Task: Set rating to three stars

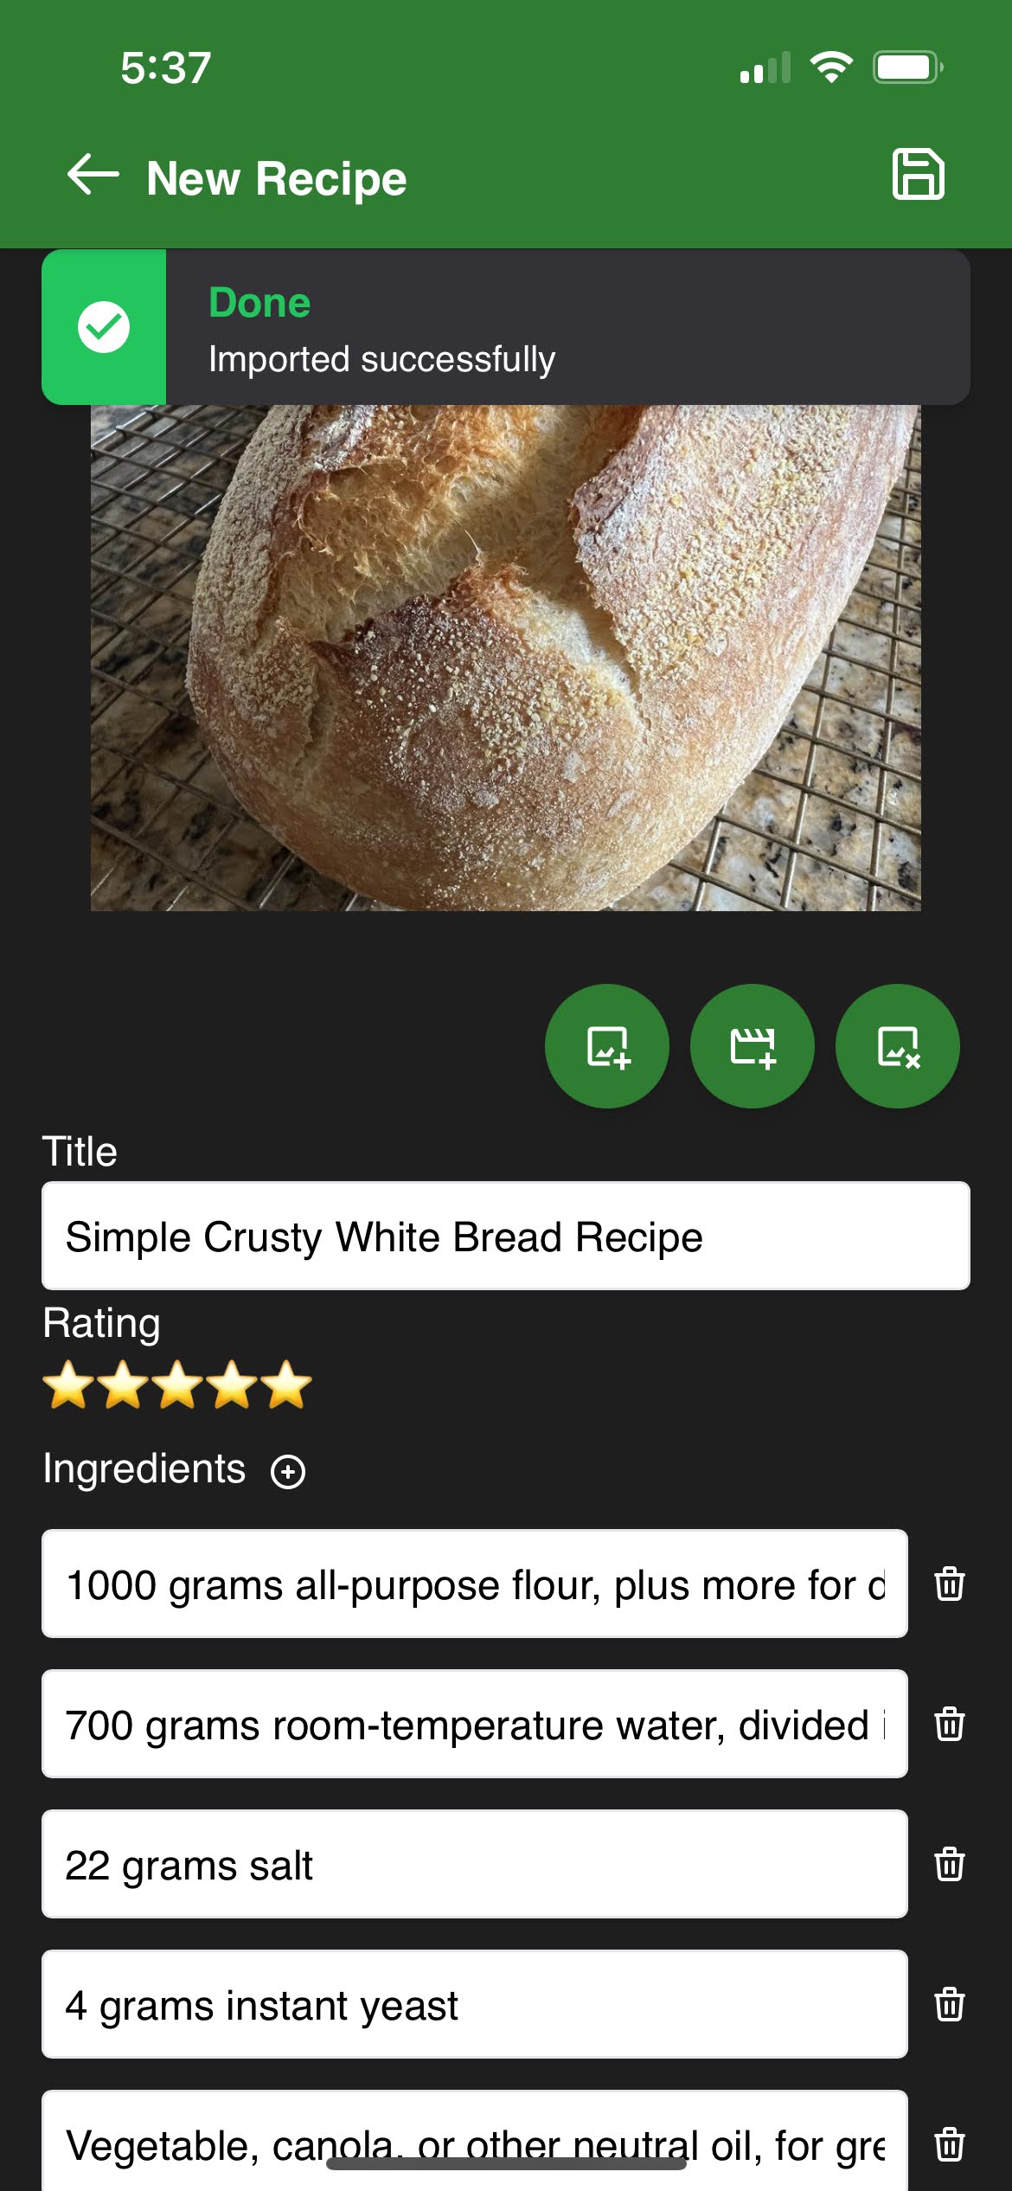Action: (178, 1385)
